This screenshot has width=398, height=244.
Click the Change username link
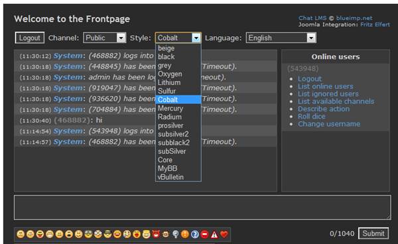click(329, 124)
